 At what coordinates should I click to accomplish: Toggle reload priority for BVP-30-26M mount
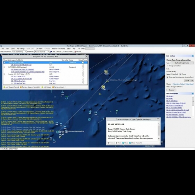pyautogui.click(x=83, y=67)
